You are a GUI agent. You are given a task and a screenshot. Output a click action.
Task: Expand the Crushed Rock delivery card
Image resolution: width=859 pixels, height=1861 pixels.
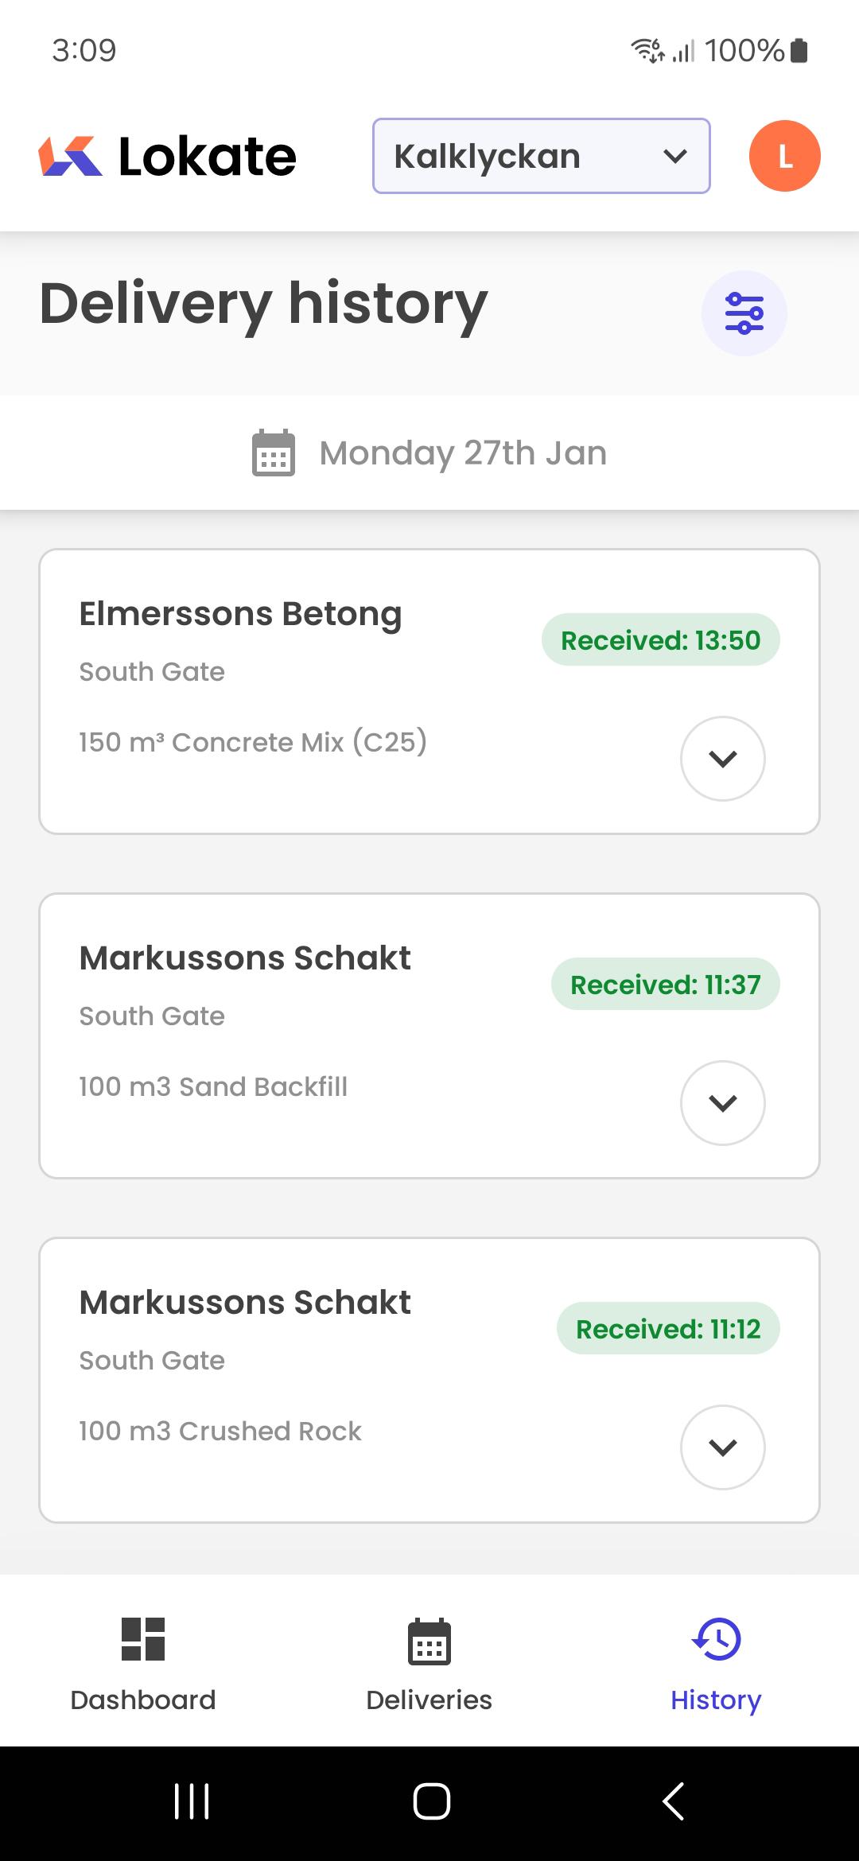722,1447
